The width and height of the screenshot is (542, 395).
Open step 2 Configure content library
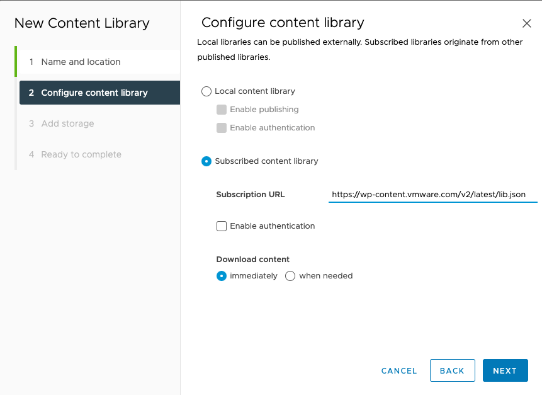[x=99, y=93]
